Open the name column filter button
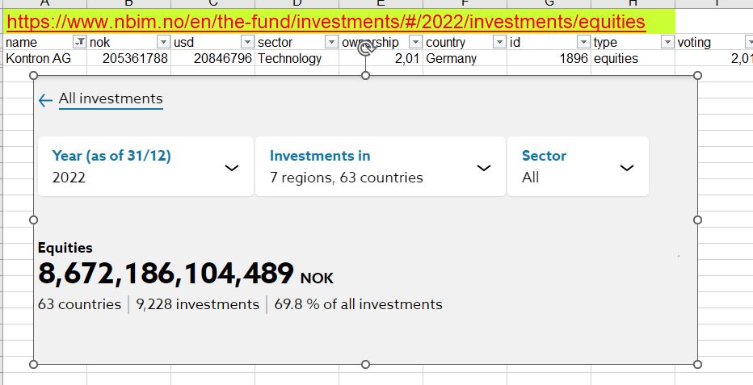This screenshot has height=385, width=753. (80, 42)
